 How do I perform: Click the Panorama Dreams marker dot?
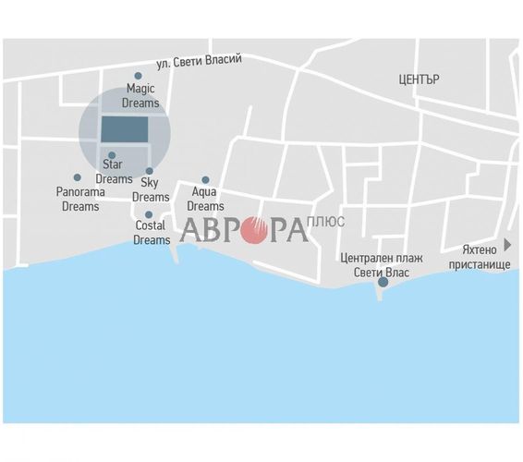click(x=78, y=177)
